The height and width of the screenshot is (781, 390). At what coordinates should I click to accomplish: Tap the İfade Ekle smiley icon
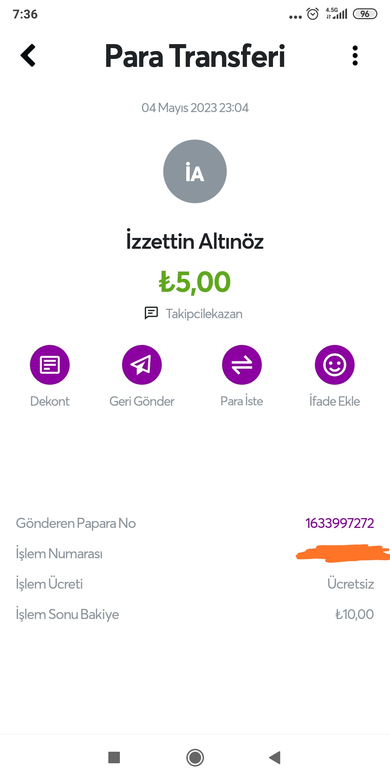335,365
